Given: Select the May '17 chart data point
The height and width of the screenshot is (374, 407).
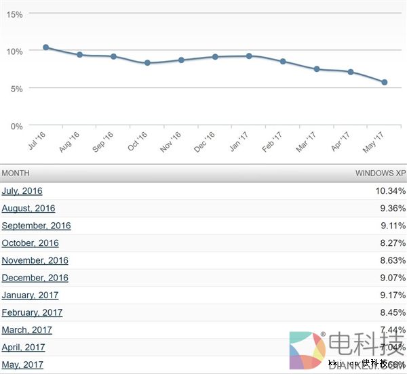Looking at the screenshot, I should tap(385, 83).
